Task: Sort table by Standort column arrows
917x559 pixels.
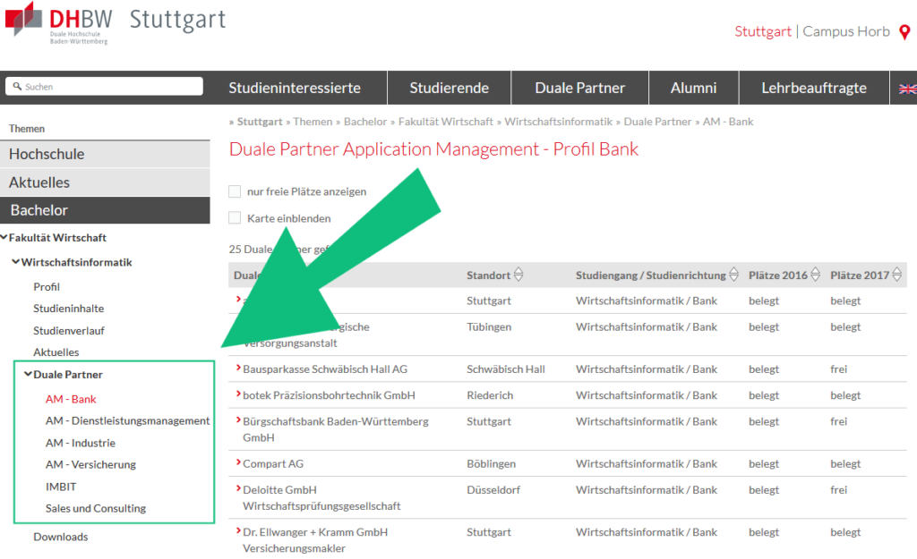Action: coord(518,275)
